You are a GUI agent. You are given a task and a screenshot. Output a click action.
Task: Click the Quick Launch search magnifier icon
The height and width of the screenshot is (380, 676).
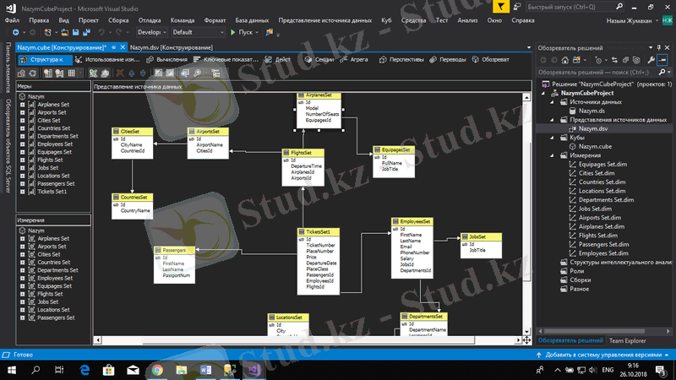click(619, 7)
